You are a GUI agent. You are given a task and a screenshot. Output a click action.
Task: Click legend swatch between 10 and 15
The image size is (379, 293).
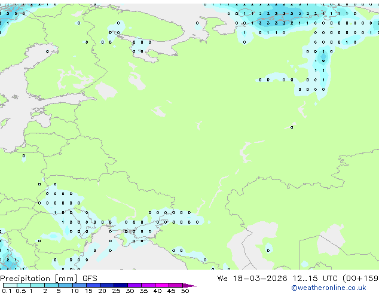79,285
